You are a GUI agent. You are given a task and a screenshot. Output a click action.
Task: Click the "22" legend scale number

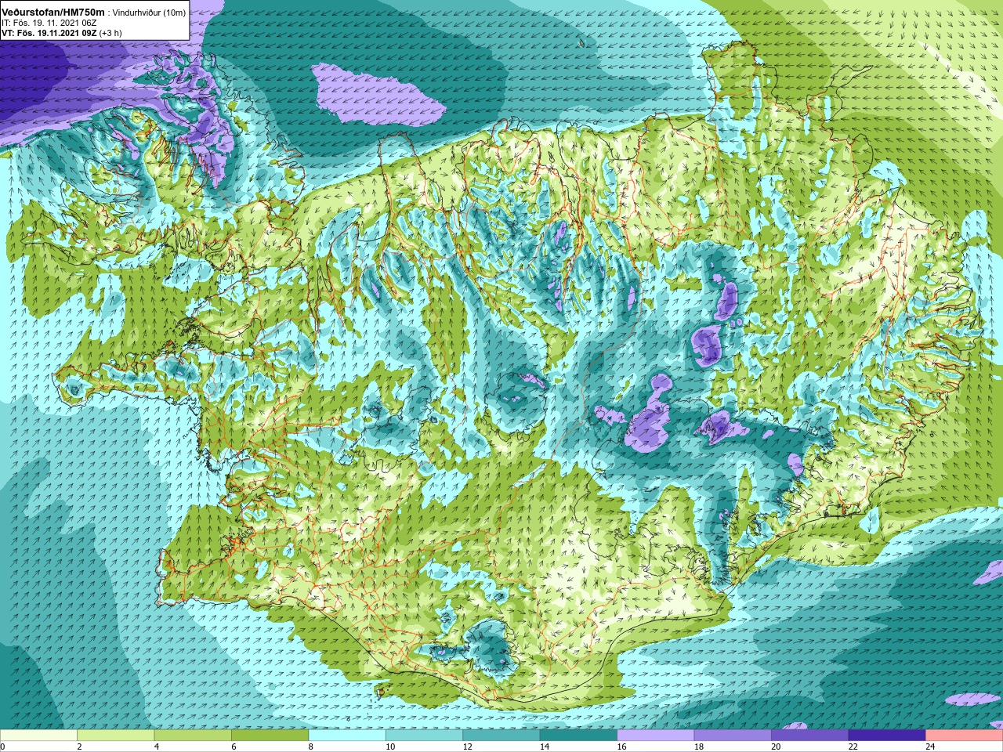pyautogui.click(x=853, y=747)
